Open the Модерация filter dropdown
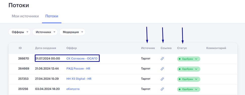The image size is (245, 95). 72,32
